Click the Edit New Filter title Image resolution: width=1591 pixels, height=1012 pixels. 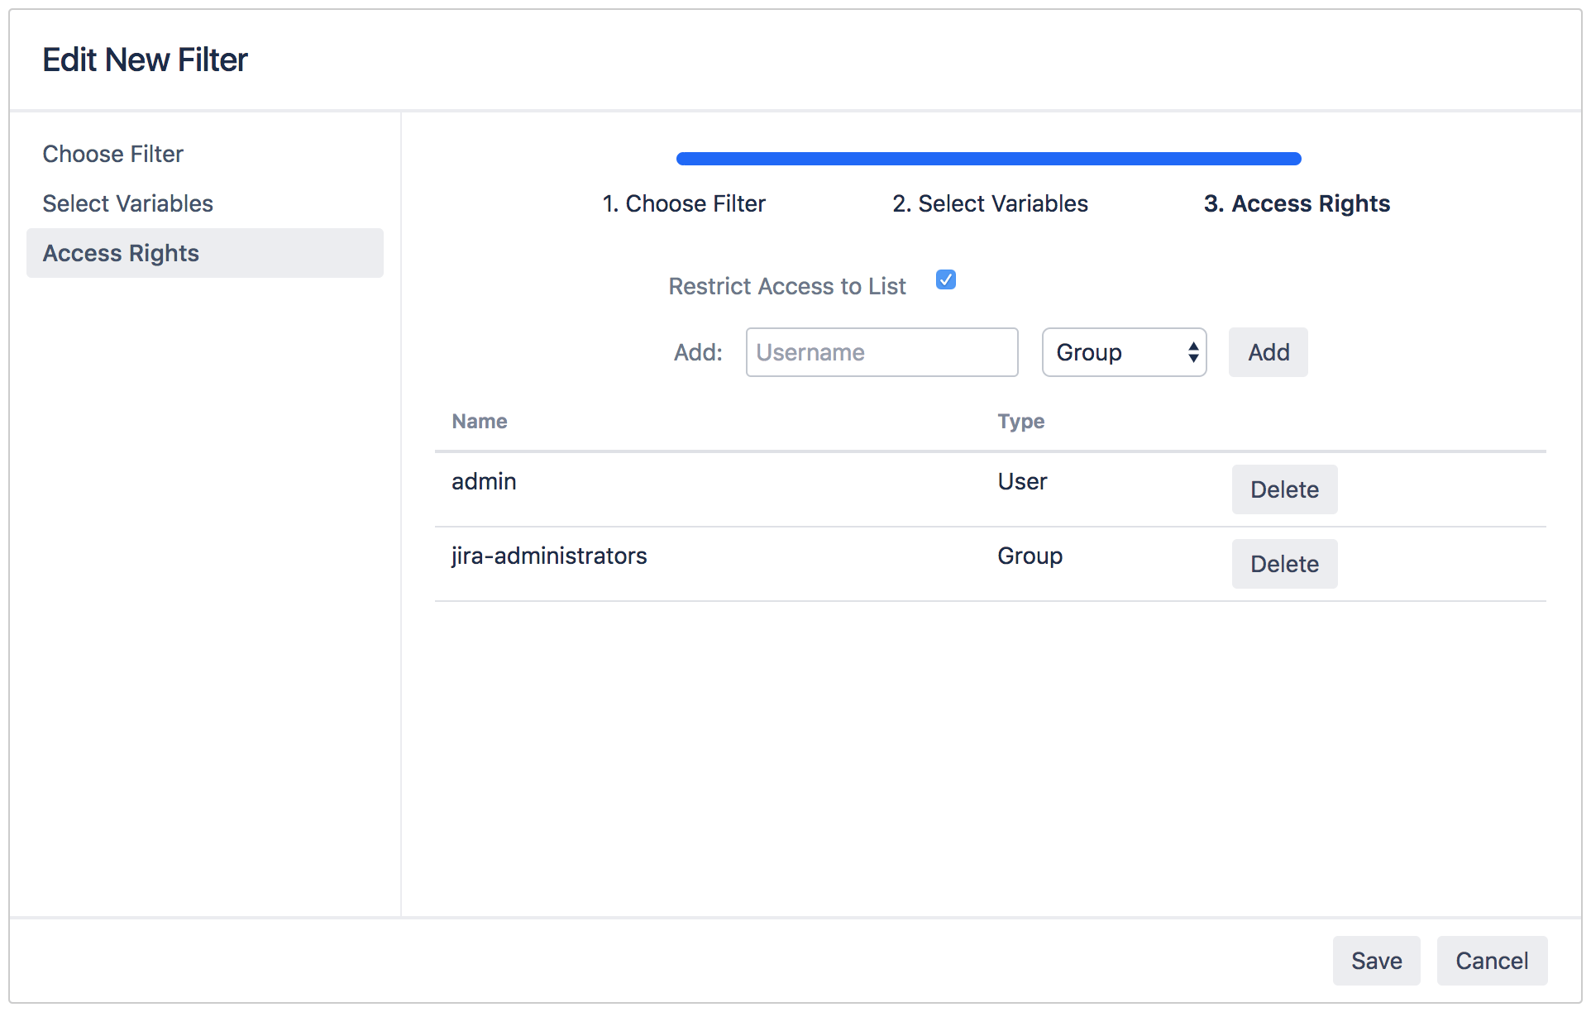click(145, 59)
